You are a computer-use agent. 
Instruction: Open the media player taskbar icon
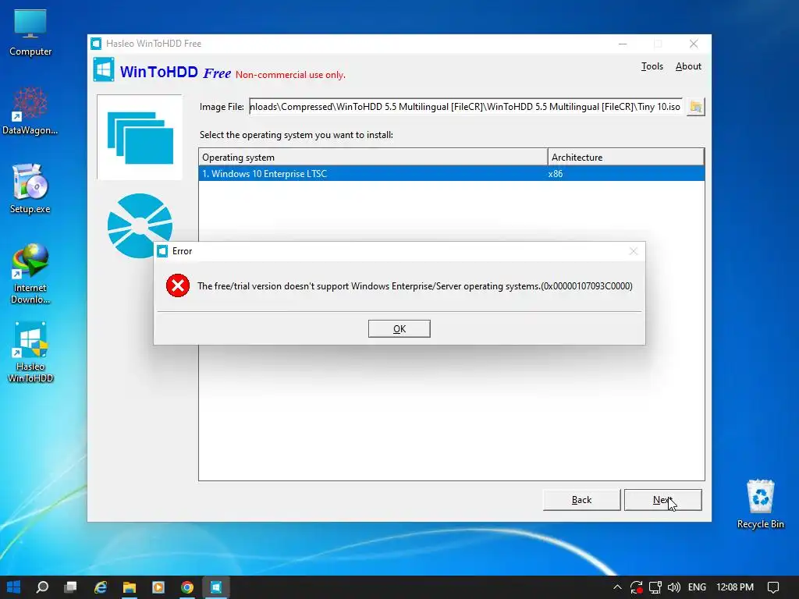click(158, 587)
